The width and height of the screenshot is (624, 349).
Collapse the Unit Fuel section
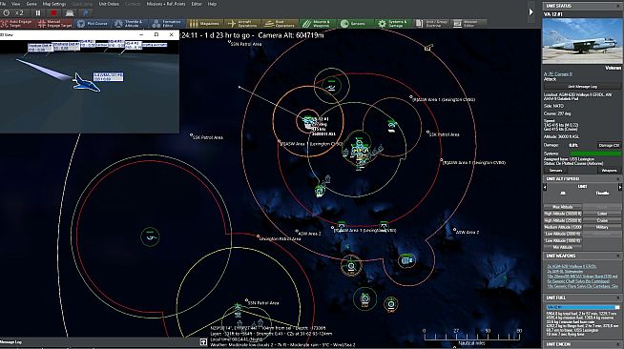(618, 298)
